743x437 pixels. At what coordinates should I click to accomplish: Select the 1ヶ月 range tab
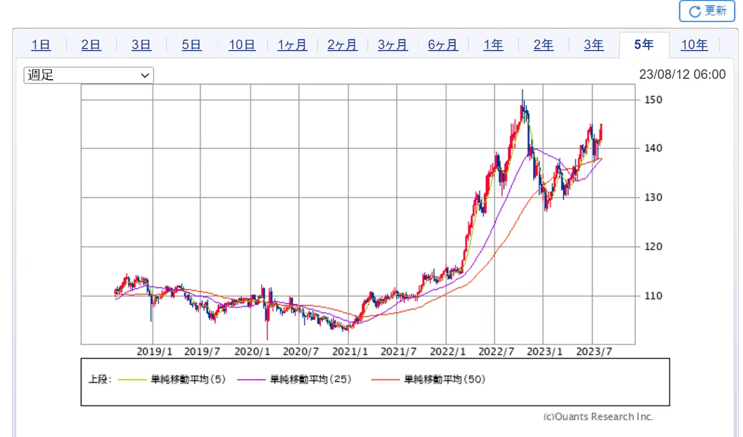[x=292, y=45]
